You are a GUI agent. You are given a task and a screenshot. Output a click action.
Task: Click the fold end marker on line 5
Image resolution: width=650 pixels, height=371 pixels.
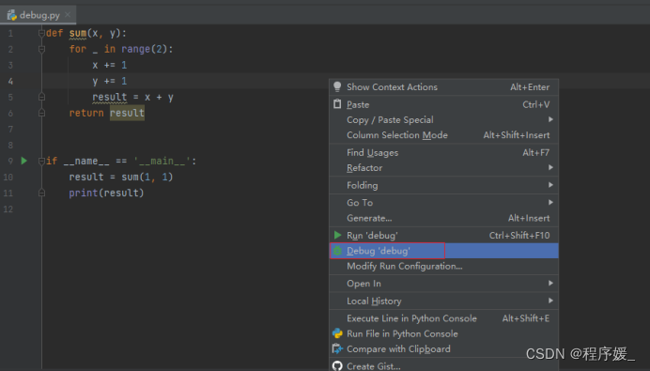41,97
